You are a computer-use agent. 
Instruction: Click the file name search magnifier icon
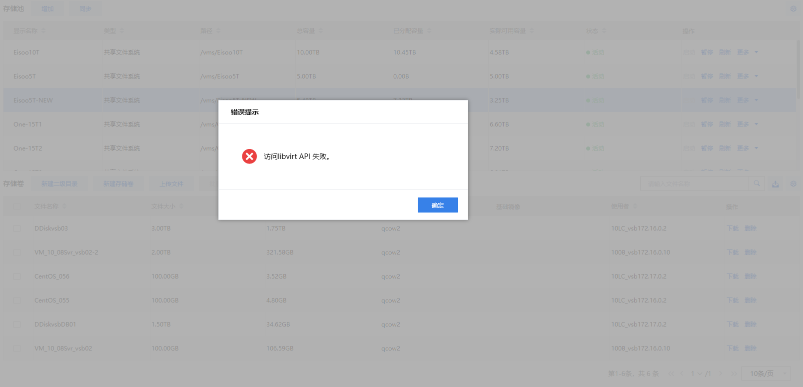(x=757, y=183)
